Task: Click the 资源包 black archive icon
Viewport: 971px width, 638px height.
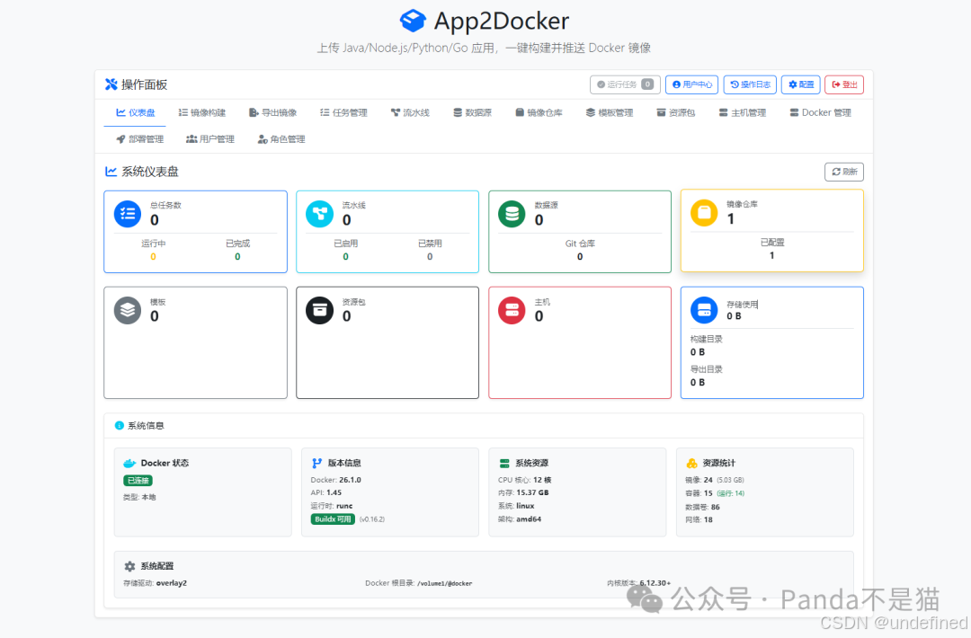Action: [319, 310]
